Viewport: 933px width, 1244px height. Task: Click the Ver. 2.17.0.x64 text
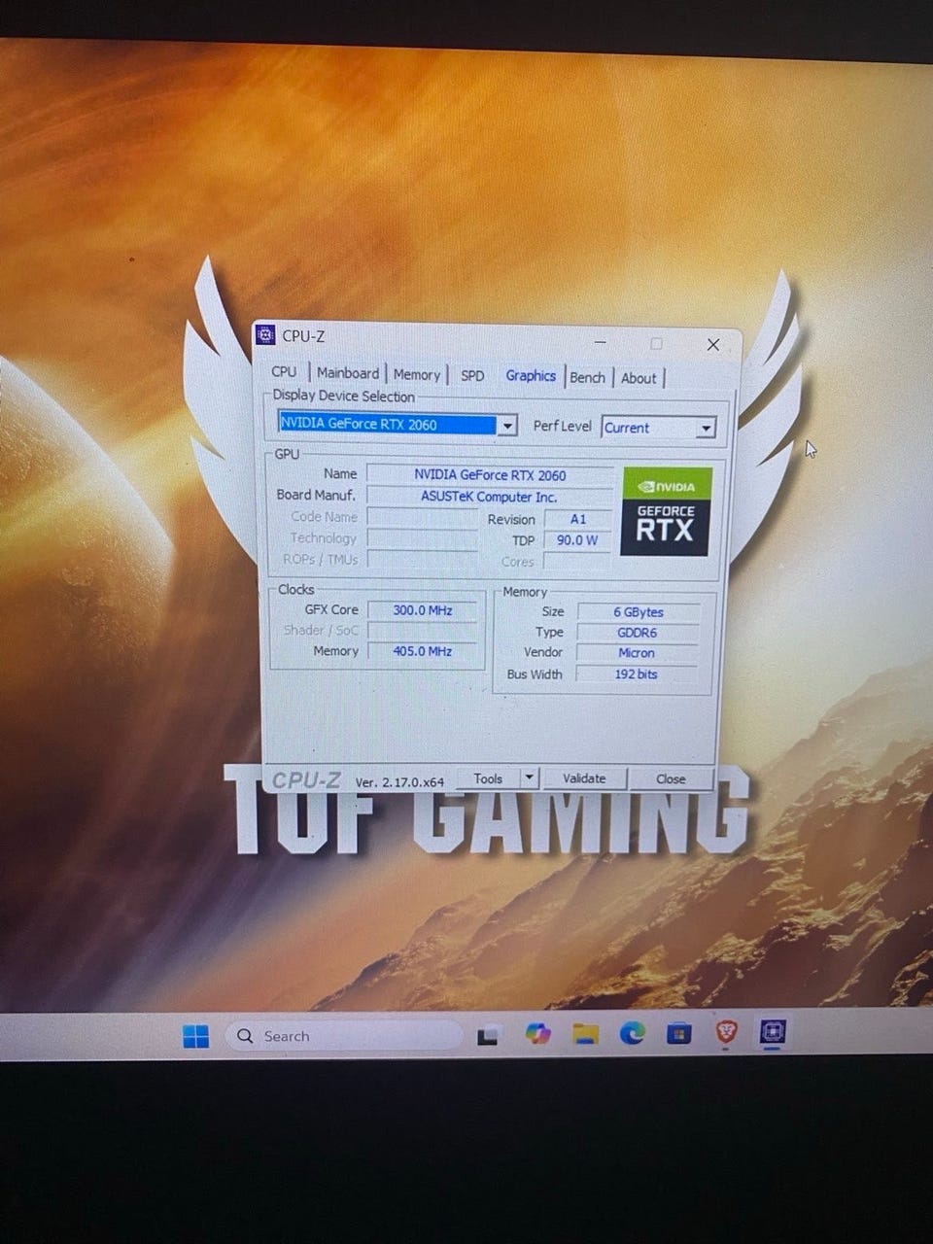pos(399,781)
